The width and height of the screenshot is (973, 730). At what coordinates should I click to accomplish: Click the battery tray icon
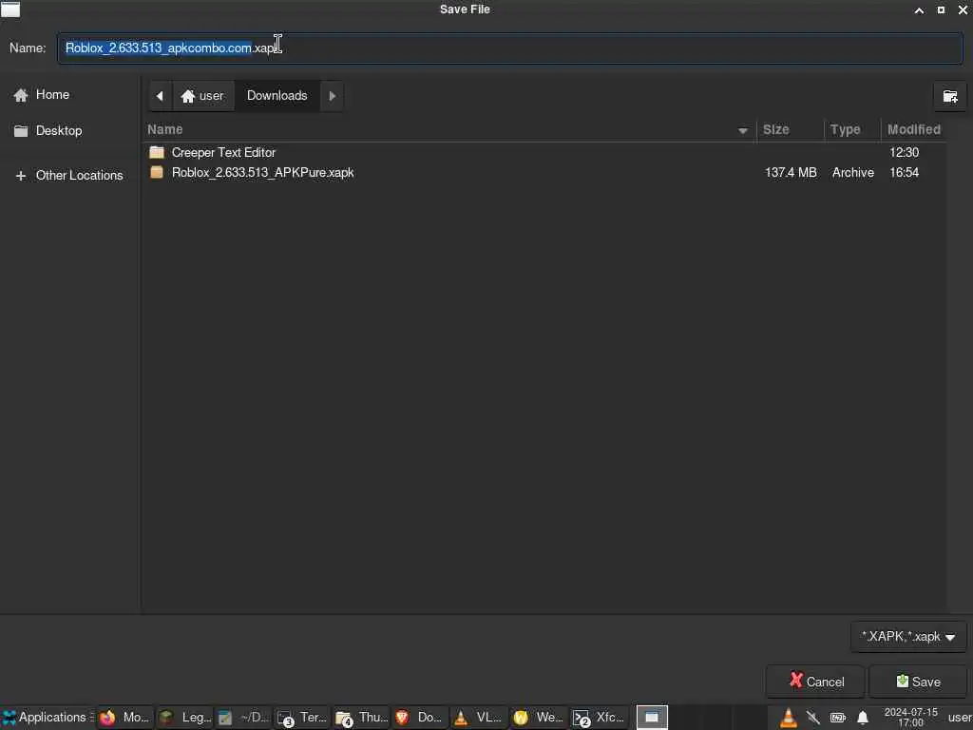pyautogui.click(x=838, y=719)
